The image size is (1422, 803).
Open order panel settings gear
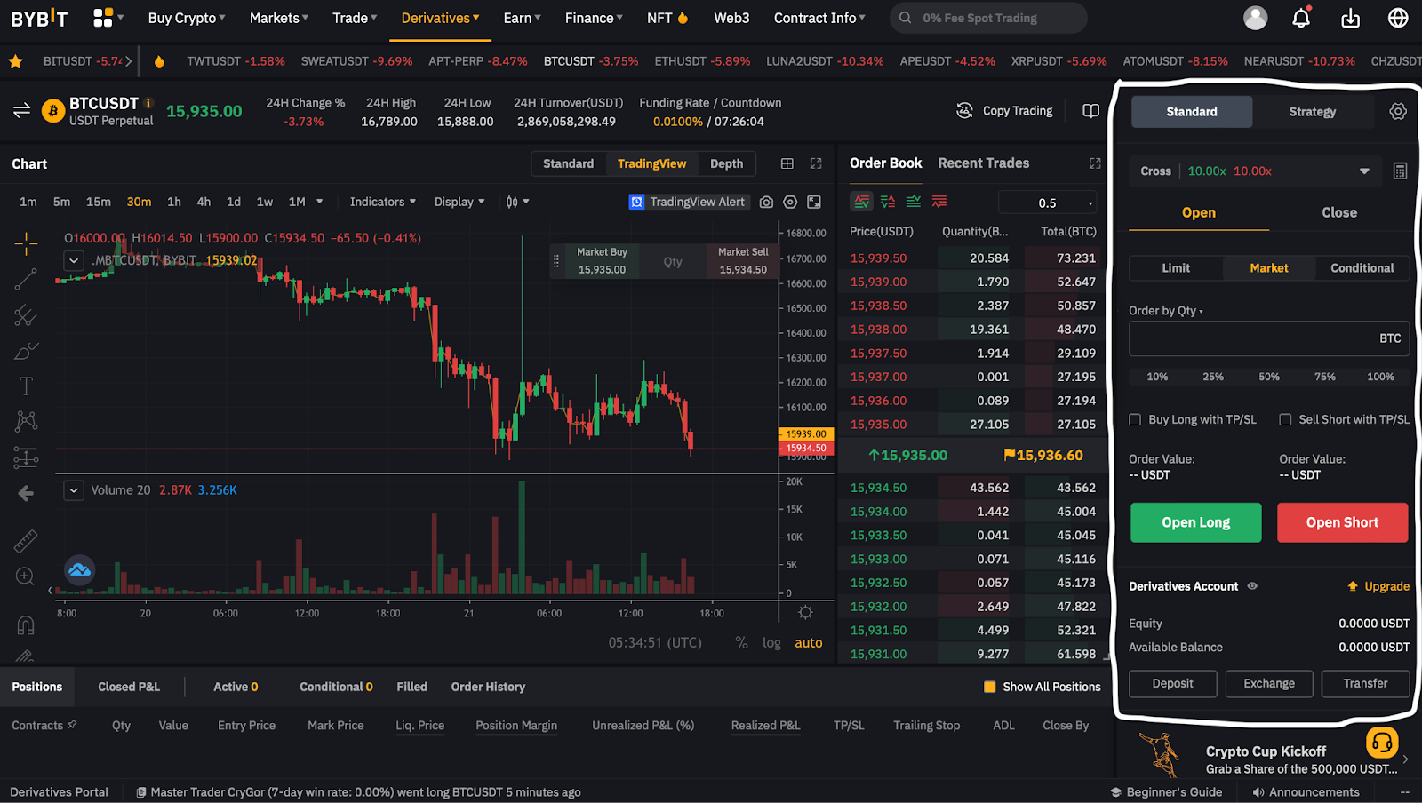click(1398, 112)
